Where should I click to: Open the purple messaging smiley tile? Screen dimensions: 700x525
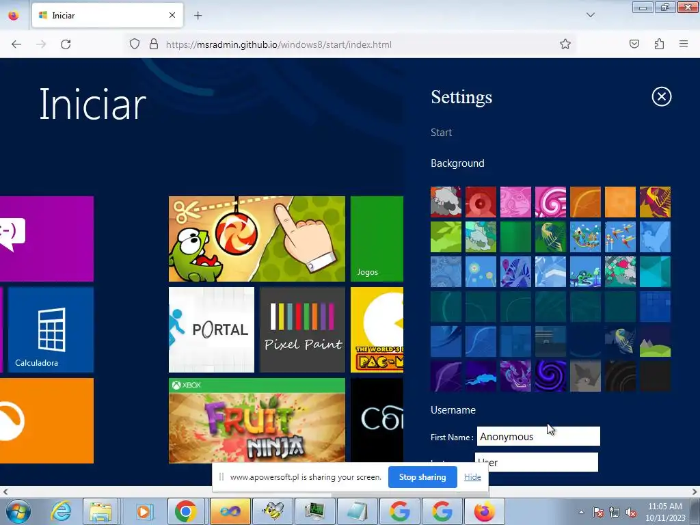coord(46,239)
